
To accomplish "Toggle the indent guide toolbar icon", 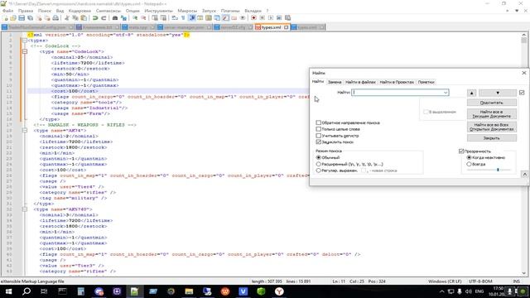I will (192, 18).
